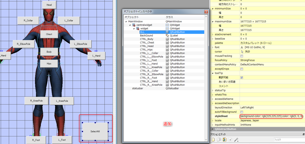Click the font A icon in property editor

click(242, 47)
